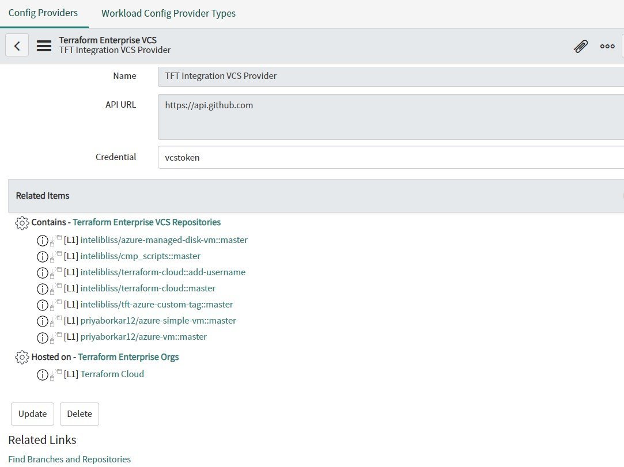Click gear icon beside Hosted on relationship
The image size is (624, 467).
pyautogui.click(x=22, y=357)
